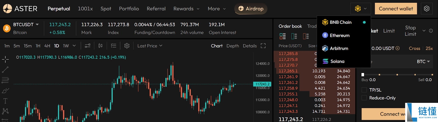The image size is (438, 122).
Task: Expand the BTC unit dropdown
Action: click(x=423, y=62)
